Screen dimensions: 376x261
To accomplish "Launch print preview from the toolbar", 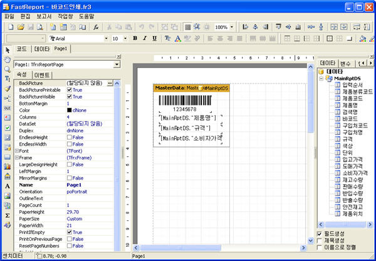I will pyautogui.click(x=40, y=27).
